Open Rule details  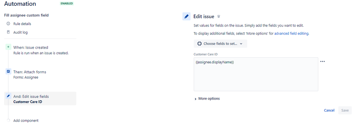[22, 24]
